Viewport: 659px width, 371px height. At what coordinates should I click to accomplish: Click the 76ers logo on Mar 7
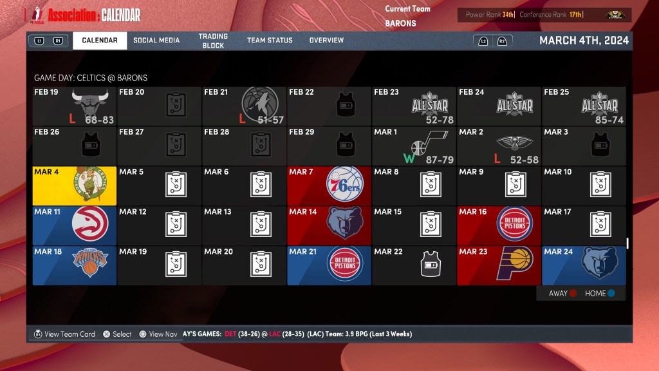coord(345,184)
